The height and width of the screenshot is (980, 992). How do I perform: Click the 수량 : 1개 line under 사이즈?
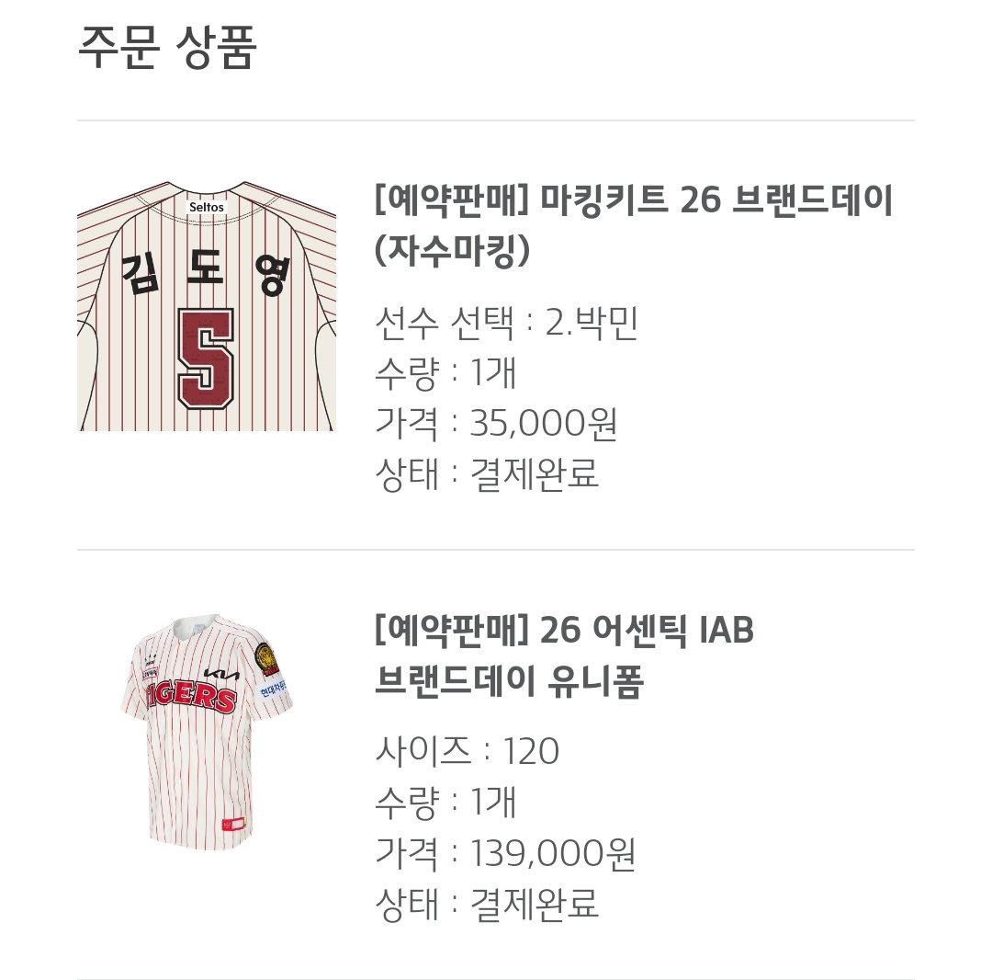click(x=446, y=802)
